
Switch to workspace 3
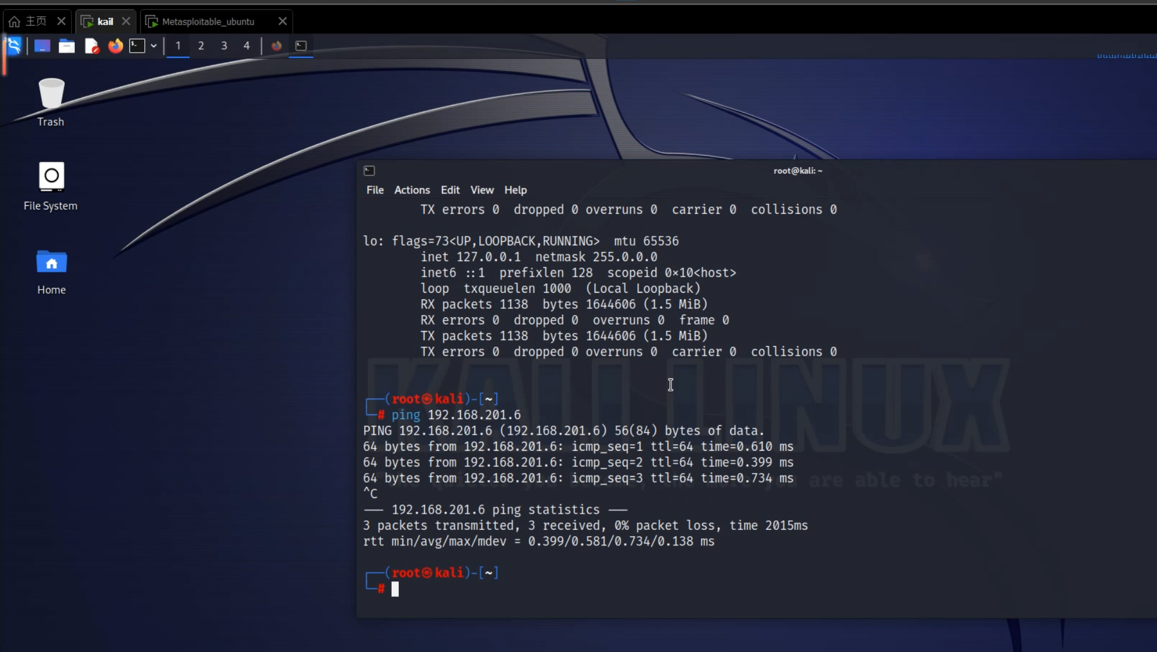224,46
